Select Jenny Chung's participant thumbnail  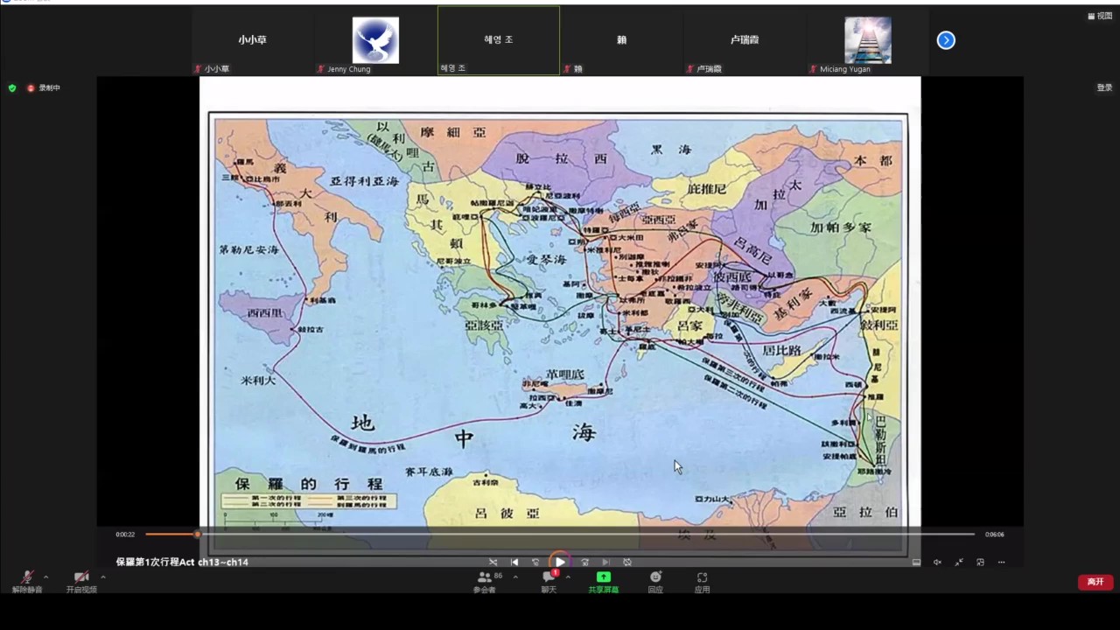coord(375,40)
